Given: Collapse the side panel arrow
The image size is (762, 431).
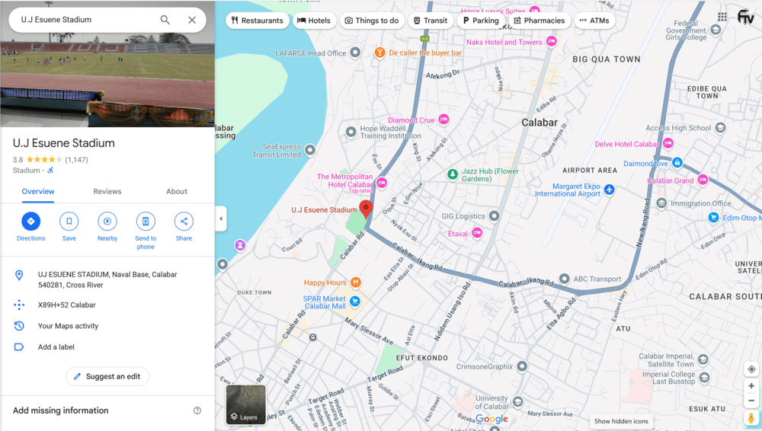Looking at the screenshot, I should pyautogui.click(x=221, y=219).
